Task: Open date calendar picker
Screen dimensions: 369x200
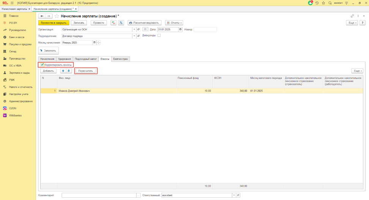Action: point(180,30)
